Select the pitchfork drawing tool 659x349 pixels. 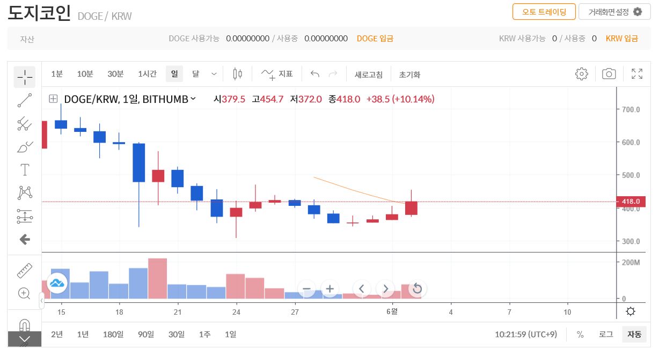point(25,124)
